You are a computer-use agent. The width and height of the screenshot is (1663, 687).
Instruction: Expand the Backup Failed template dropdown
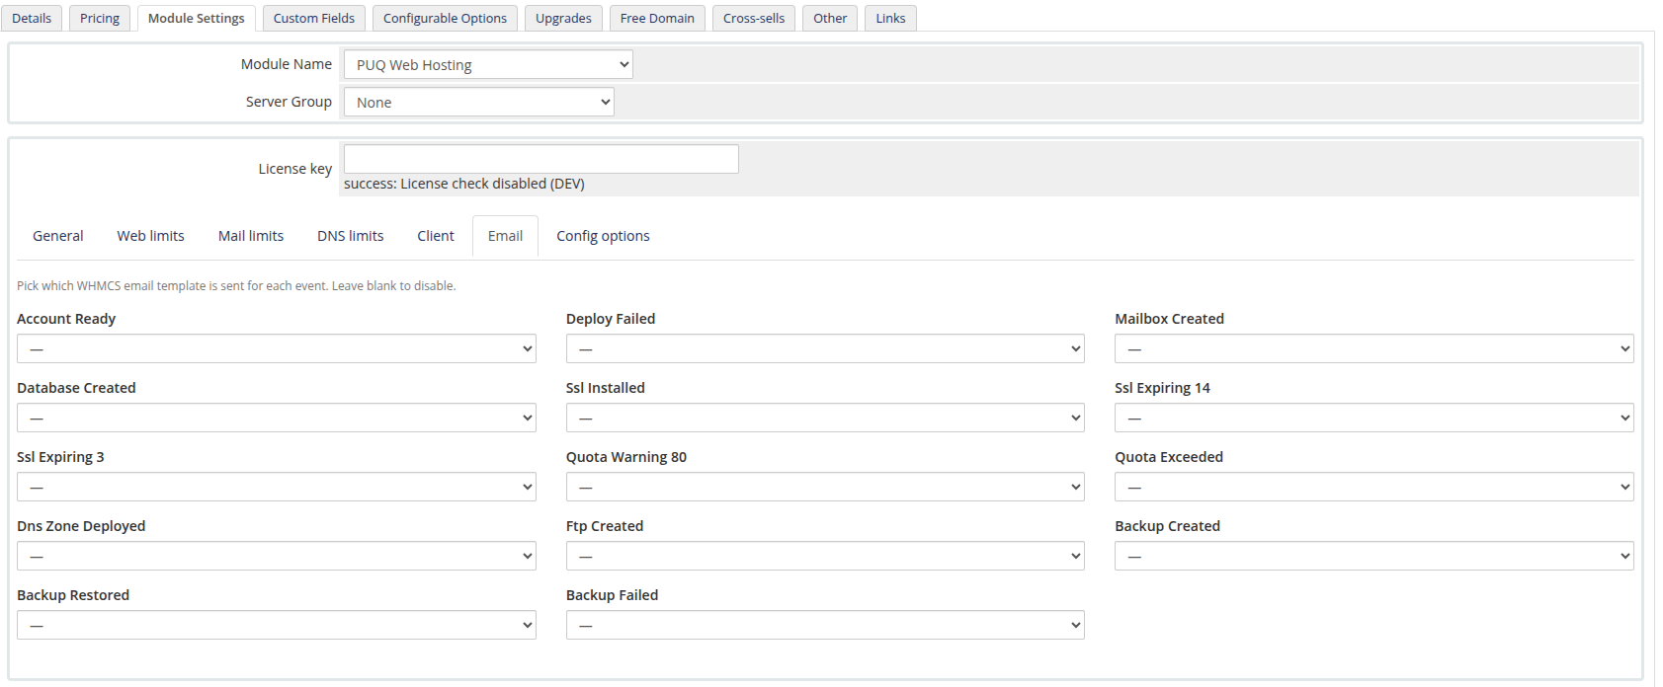pyautogui.click(x=825, y=625)
